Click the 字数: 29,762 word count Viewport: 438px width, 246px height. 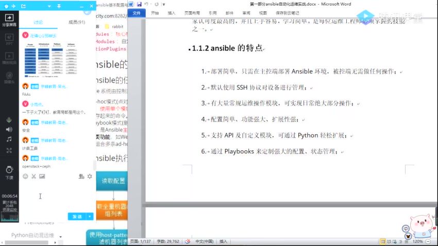pos(168,241)
